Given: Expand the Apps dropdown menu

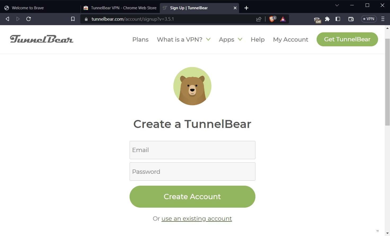Looking at the screenshot, I should 231,39.
